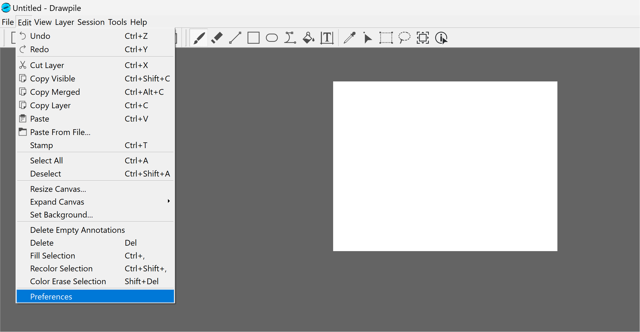Open the Preferences dialog
The image size is (640, 332).
pos(51,296)
